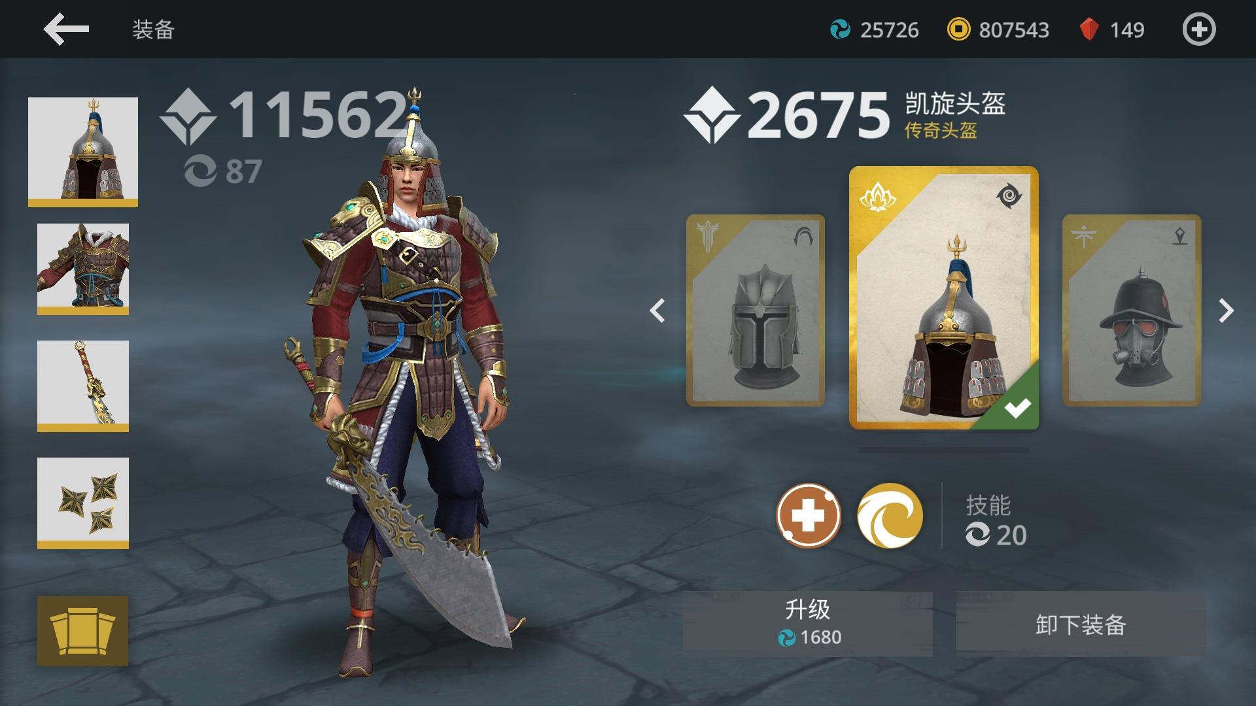
Task: Tap the red gem currency icon
Action: (1089, 29)
